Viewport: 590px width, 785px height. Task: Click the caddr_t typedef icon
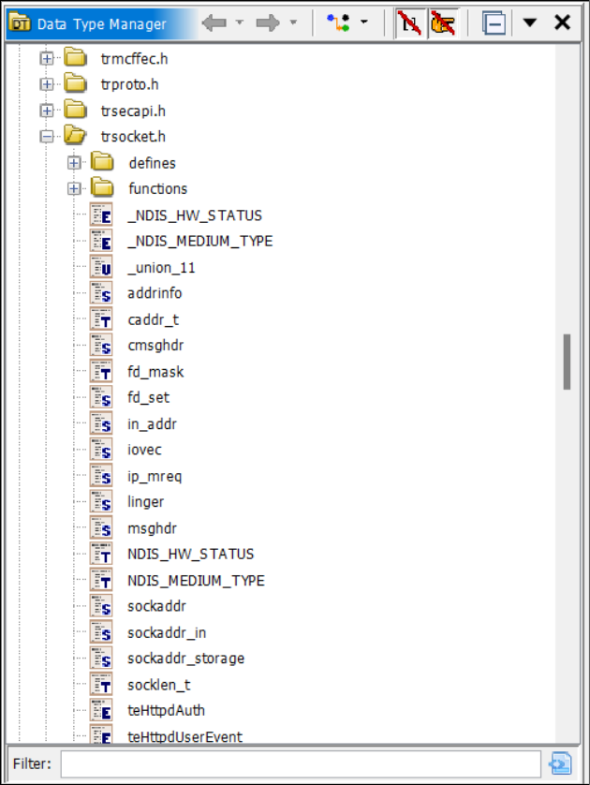pyautogui.click(x=101, y=319)
